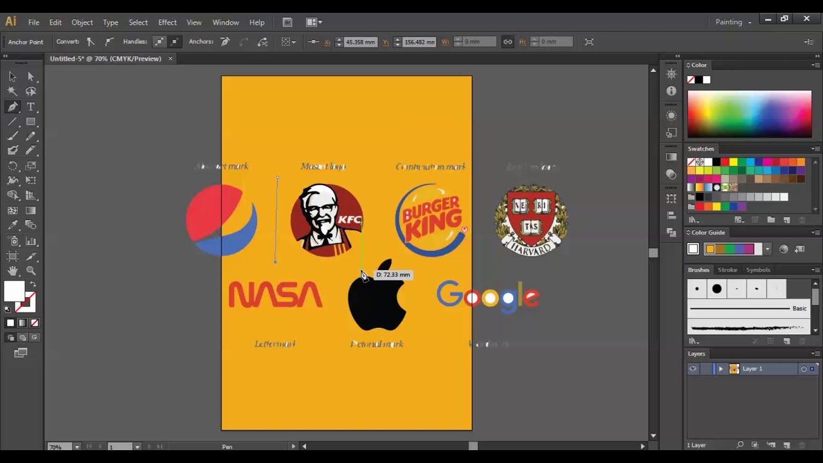
Task: Open the Transparency panel icon in dock
Action: (x=671, y=175)
